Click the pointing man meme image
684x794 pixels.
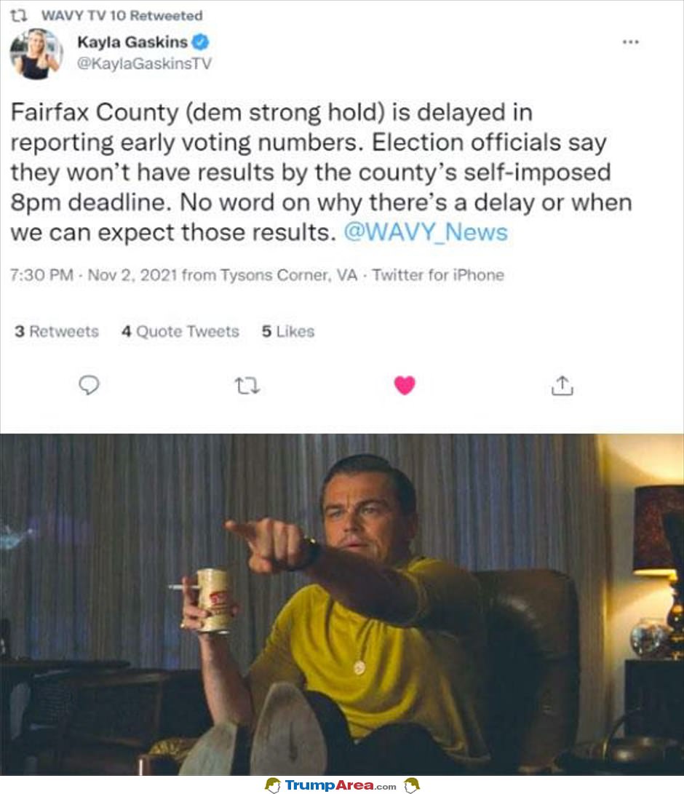tap(342, 604)
